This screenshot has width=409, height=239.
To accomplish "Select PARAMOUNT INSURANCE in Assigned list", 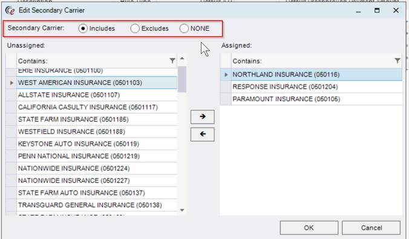I will pos(316,99).
